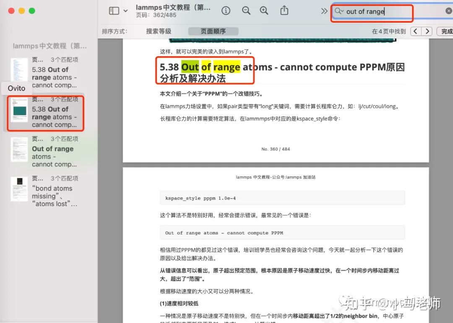Select the highlighted 5.38 Out of range thumbnail
Image resolution: width=453 pixels, height=323 pixels.
[45, 113]
